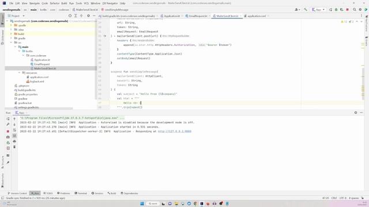Go to next highlighted error arrow
Image resolution: width=369 pixels, height=207 pixels.
tap(362, 22)
